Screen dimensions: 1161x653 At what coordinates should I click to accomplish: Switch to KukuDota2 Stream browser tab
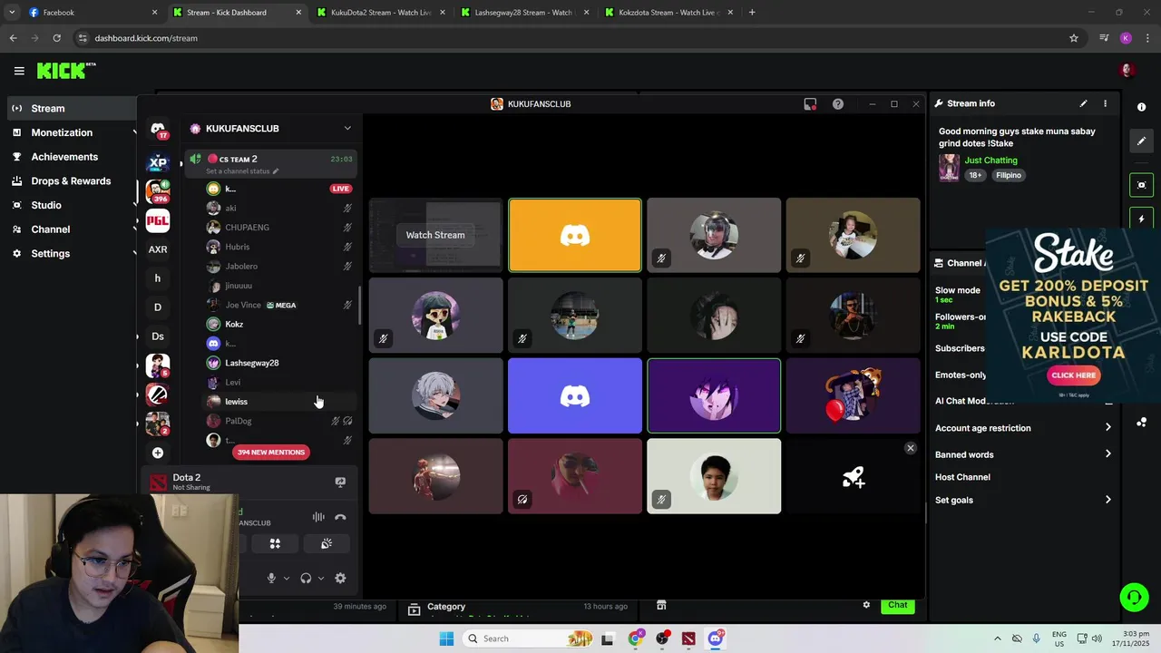[x=381, y=13]
